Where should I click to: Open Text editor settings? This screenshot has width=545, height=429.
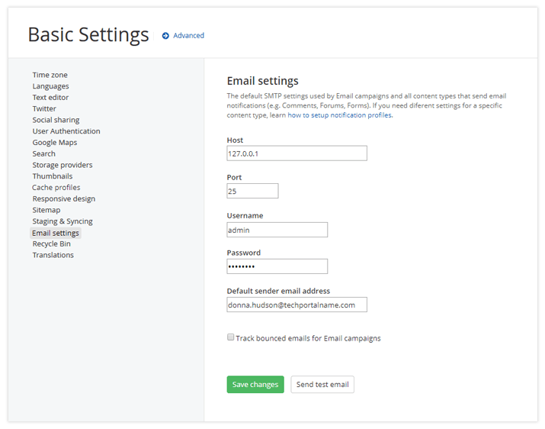pos(50,98)
